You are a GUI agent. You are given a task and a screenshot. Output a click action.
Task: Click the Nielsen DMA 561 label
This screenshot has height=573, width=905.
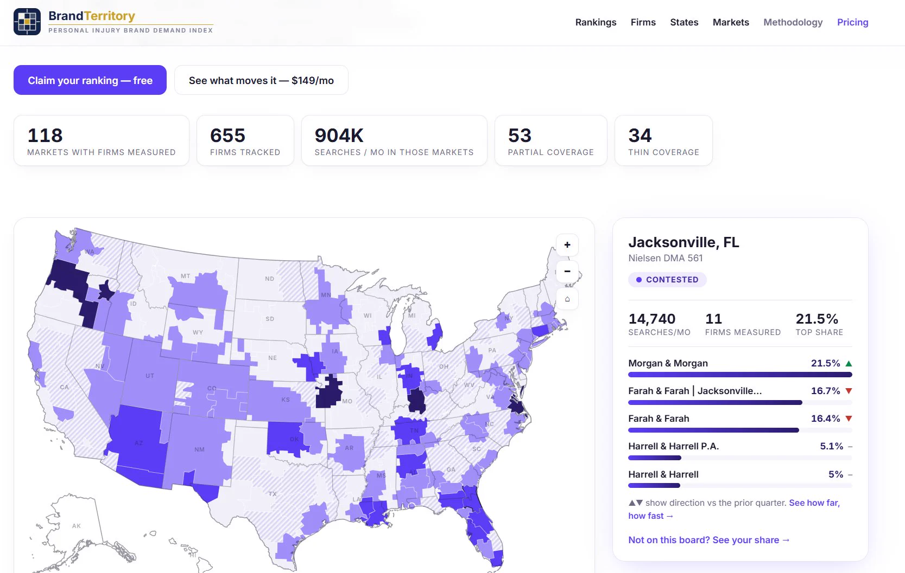(666, 258)
